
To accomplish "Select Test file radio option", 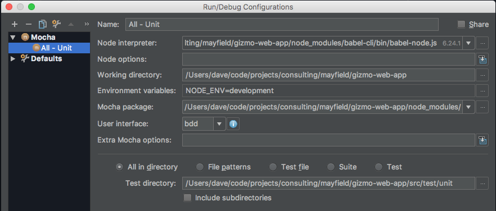I will click(273, 167).
